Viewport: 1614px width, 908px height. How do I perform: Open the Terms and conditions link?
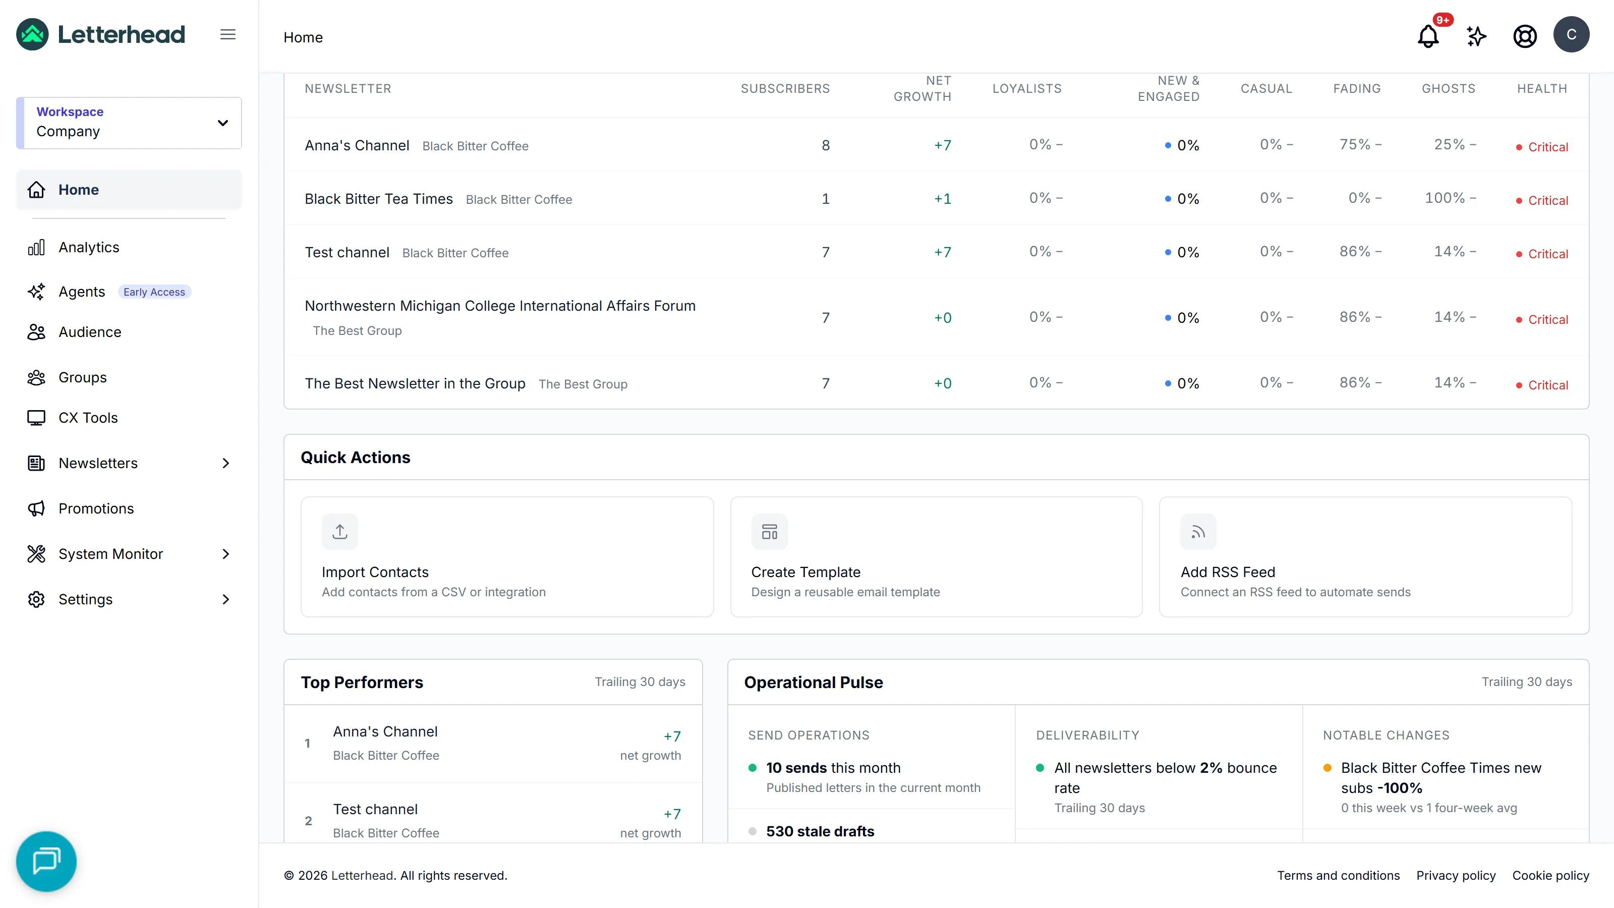pos(1338,875)
